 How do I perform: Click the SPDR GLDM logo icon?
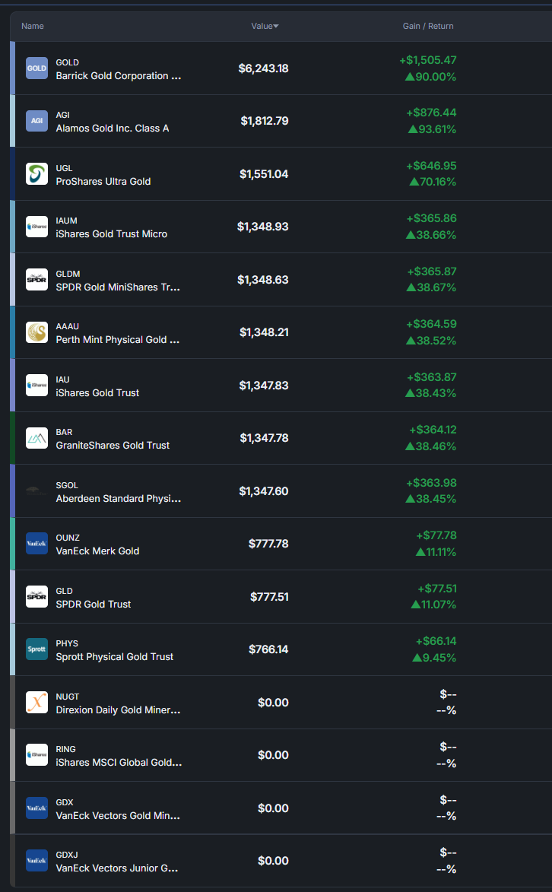[x=36, y=279]
